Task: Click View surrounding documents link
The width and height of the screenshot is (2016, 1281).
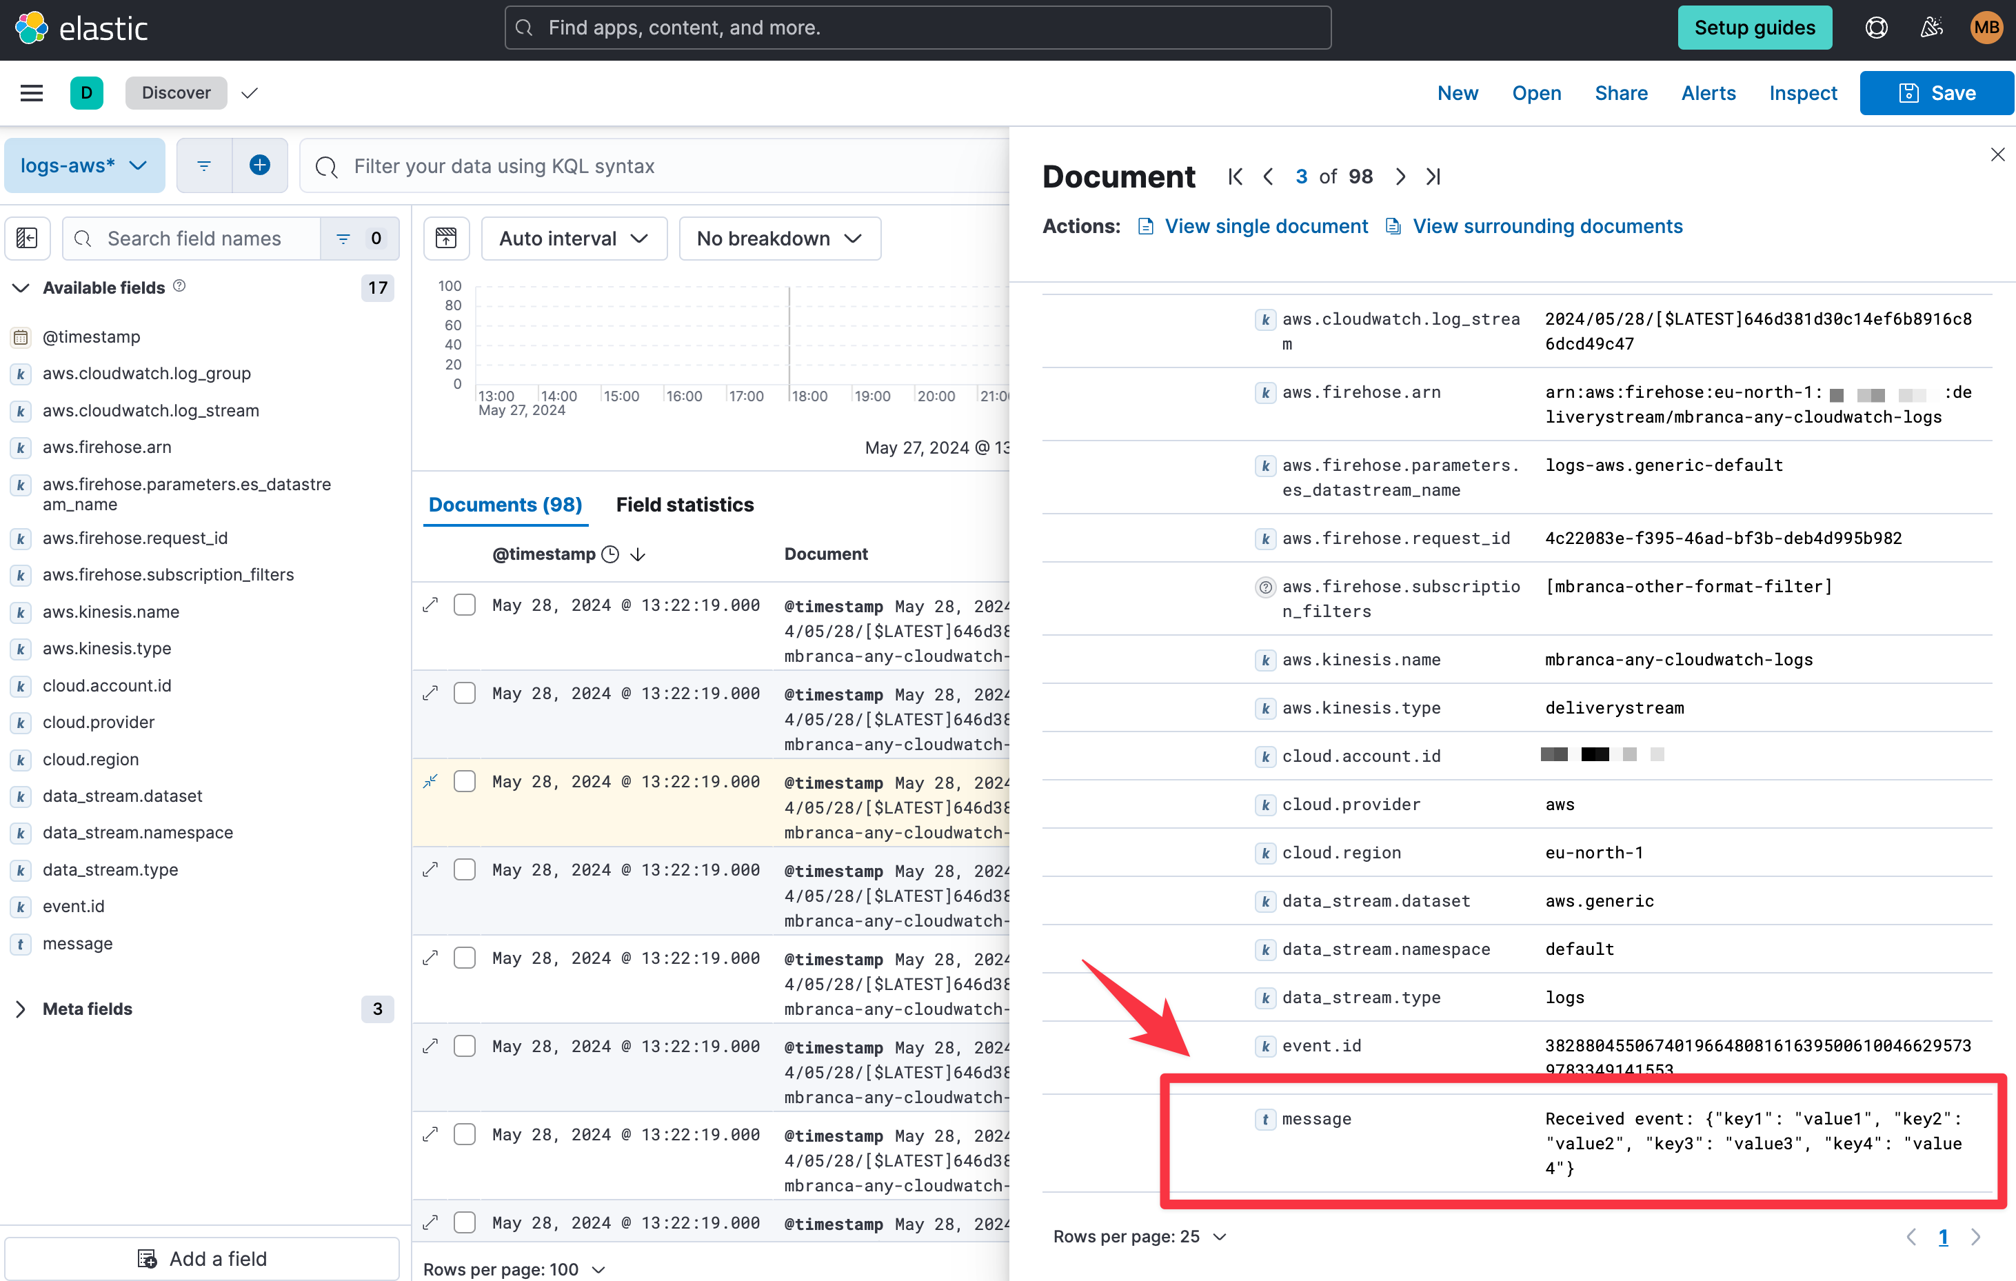Action: tap(1547, 226)
